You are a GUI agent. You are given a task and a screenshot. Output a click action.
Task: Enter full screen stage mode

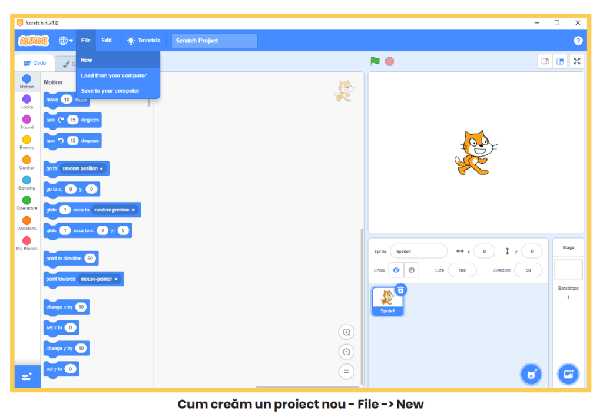click(577, 61)
